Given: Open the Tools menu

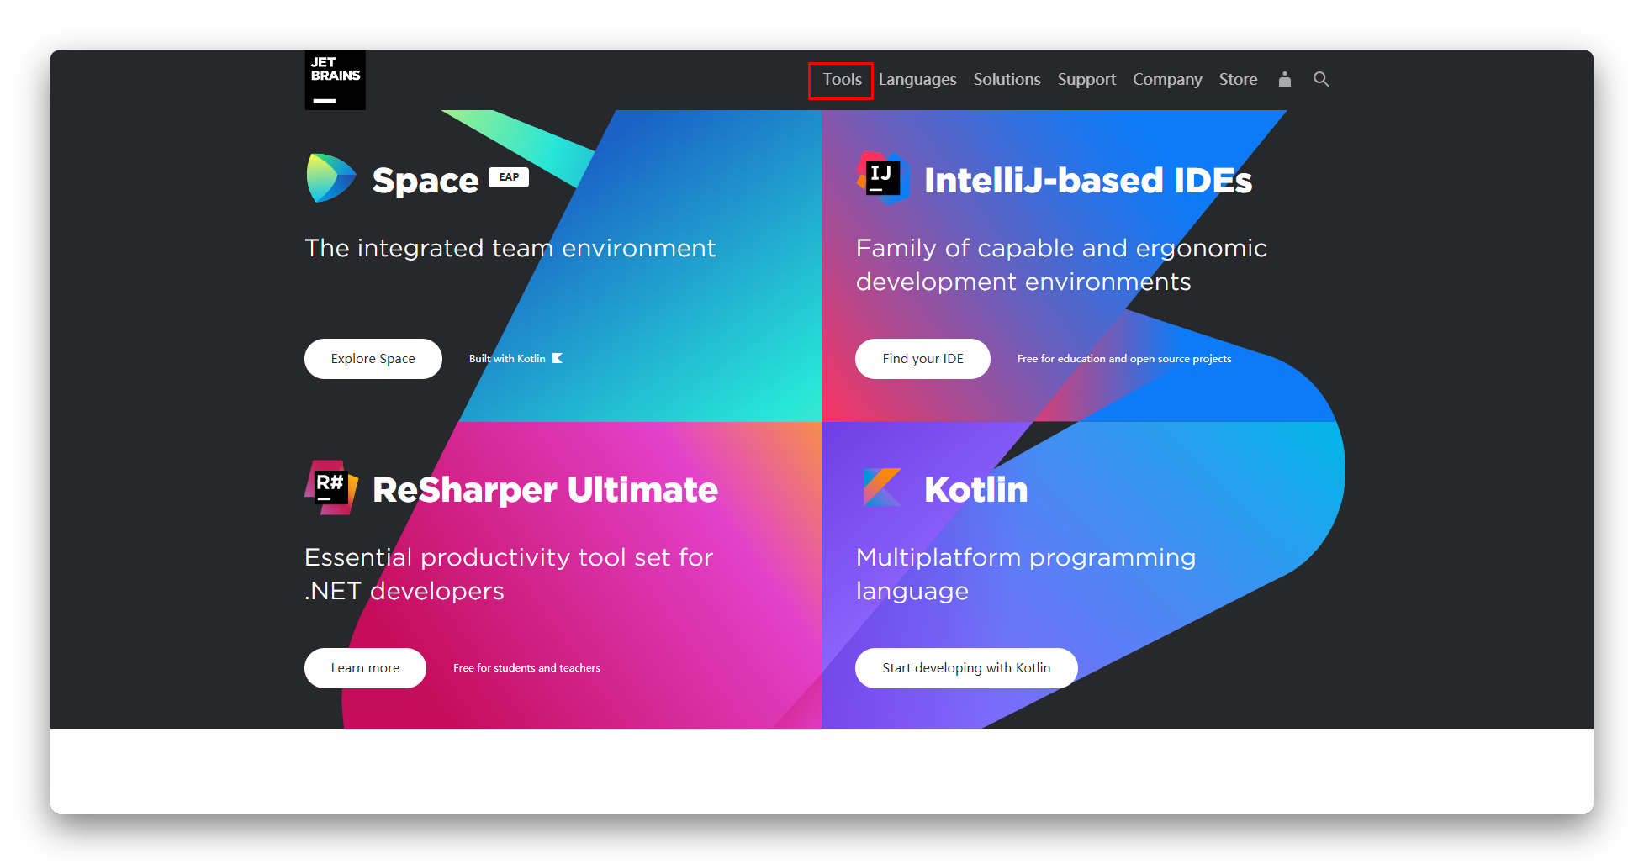Looking at the screenshot, I should 842,80.
